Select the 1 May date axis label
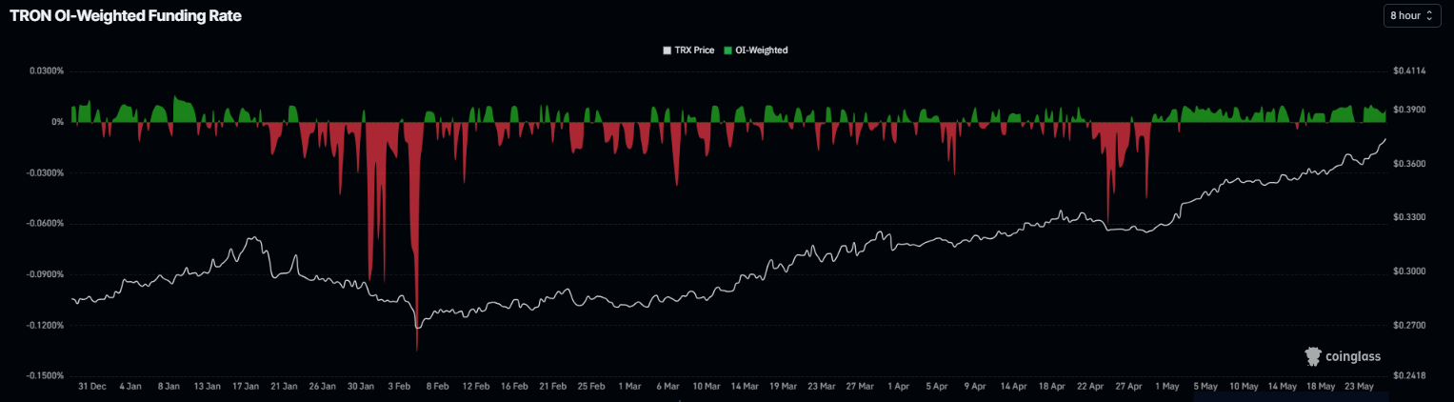This screenshot has width=1454, height=402. click(1166, 387)
